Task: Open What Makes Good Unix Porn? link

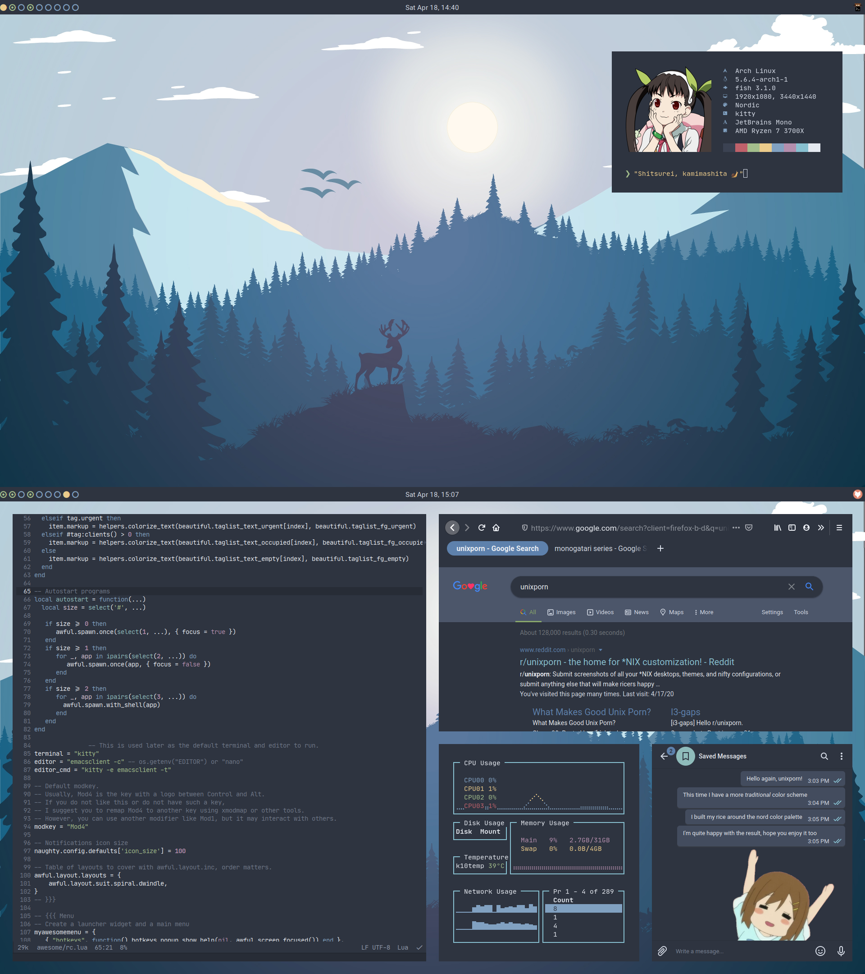Action: click(x=591, y=712)
